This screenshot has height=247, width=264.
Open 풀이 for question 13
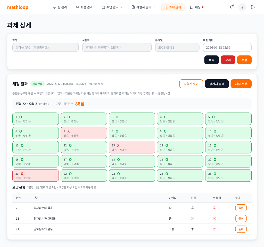(241, 219)
